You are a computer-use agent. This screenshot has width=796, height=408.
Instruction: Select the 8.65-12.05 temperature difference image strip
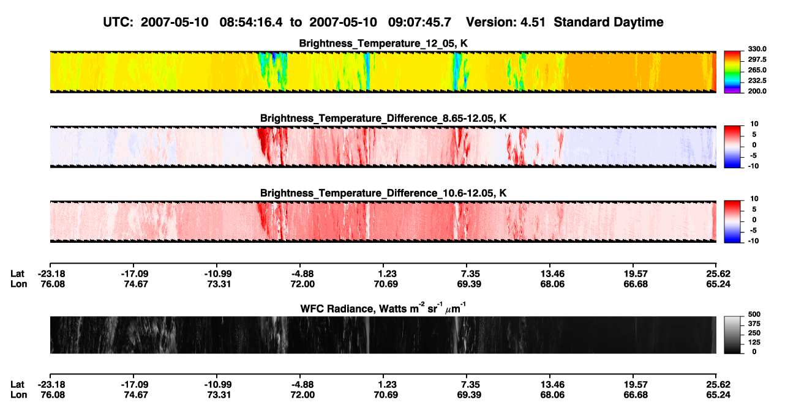click(383, 146)
